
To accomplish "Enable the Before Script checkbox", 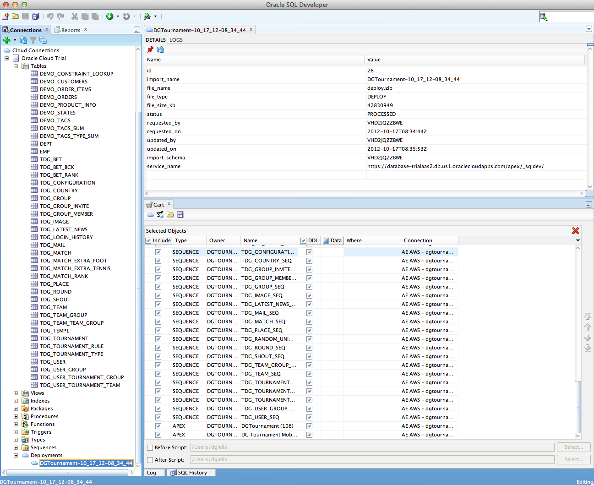I will pyautogui.click(x=149, y=447).
